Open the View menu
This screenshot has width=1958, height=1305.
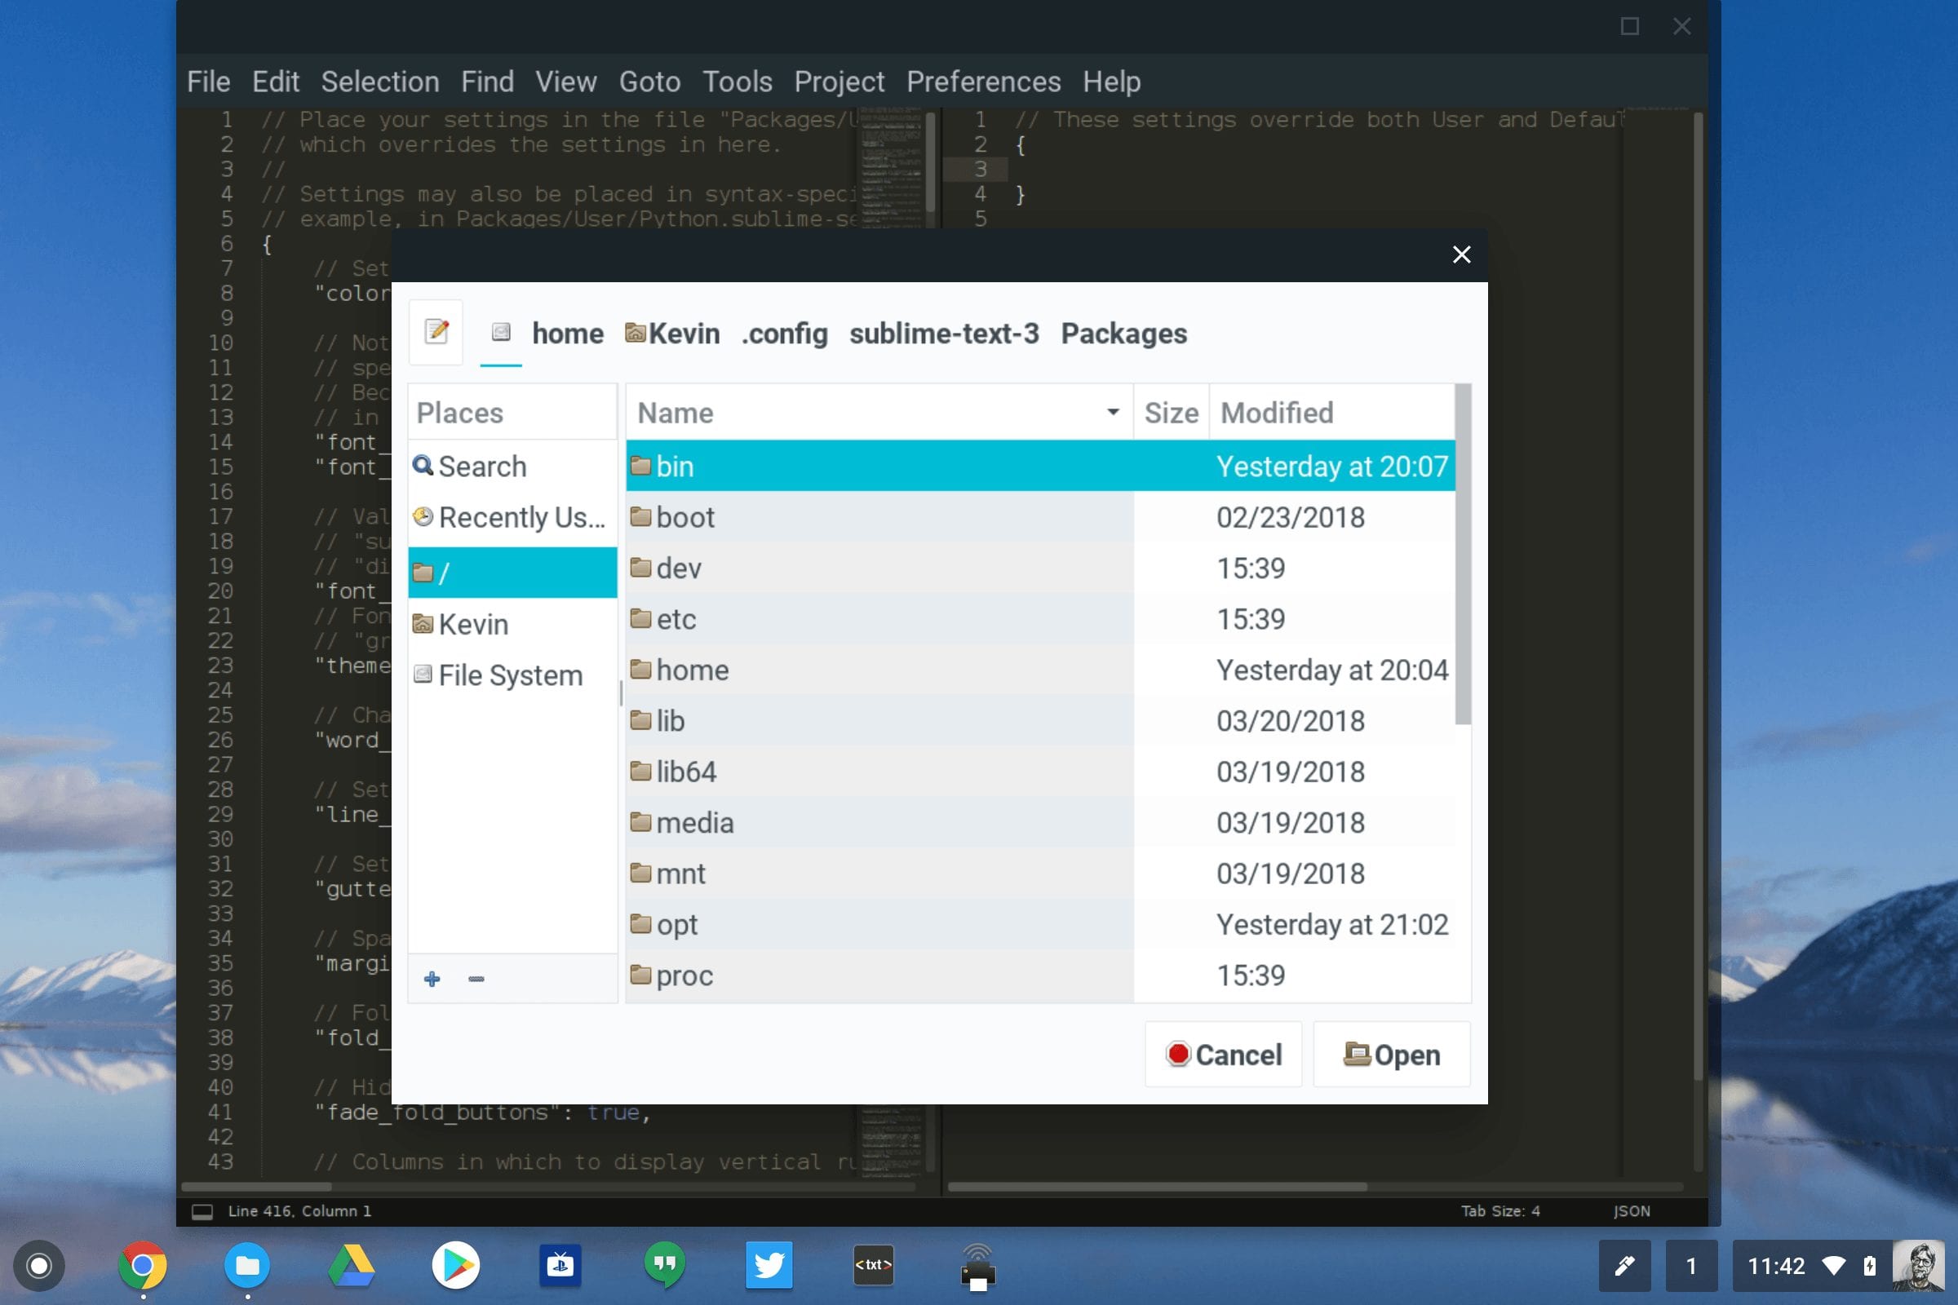tap(566, 82)
